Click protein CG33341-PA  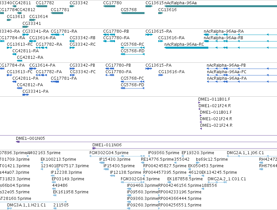point(35,91)
